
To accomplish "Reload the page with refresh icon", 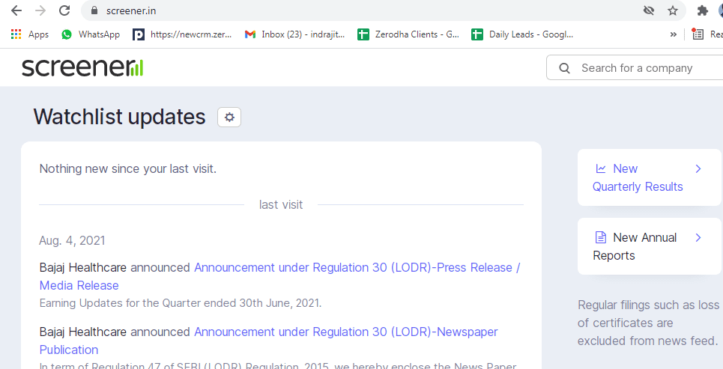I will pyautogui.click(x=65, y=10).
